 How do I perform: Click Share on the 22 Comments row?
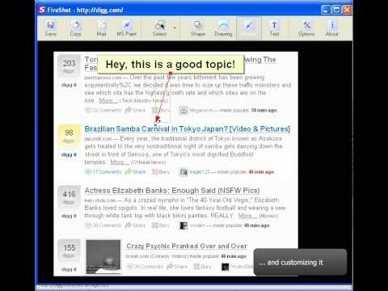pyautogui.click(x=136, y=110)
